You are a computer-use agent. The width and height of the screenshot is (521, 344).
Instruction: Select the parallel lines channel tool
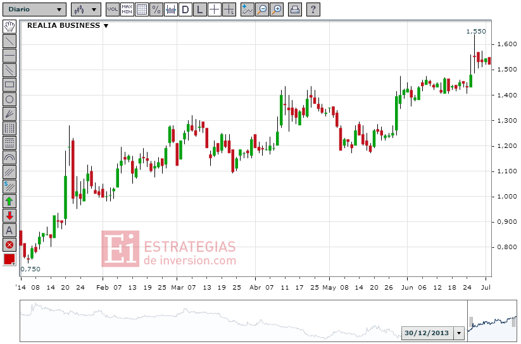(x=9, y=70)
